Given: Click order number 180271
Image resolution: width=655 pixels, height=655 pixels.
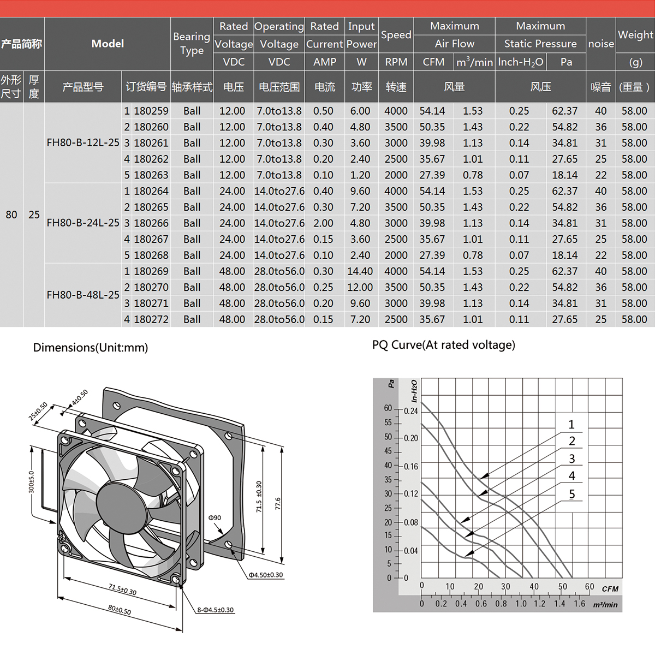Looking at the screenshot, I should pos(151,303).
